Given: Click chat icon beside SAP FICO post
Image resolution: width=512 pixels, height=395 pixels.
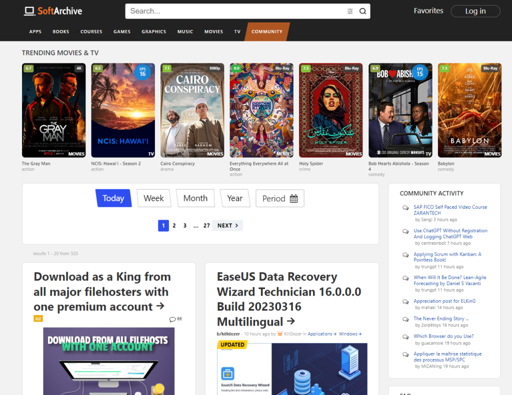Looking at the screenshot, I should pyautogui.click(x=405, y=208).
